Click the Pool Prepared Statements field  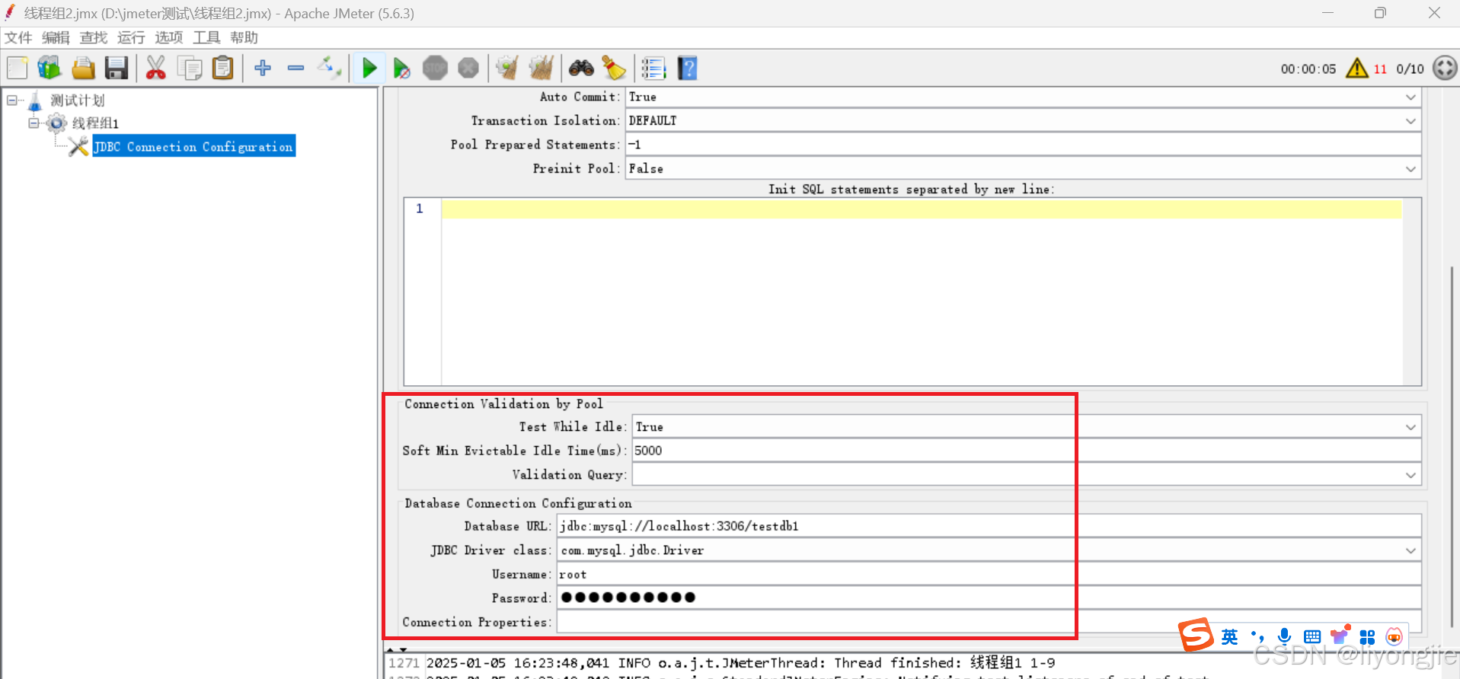click(1024, 145)
